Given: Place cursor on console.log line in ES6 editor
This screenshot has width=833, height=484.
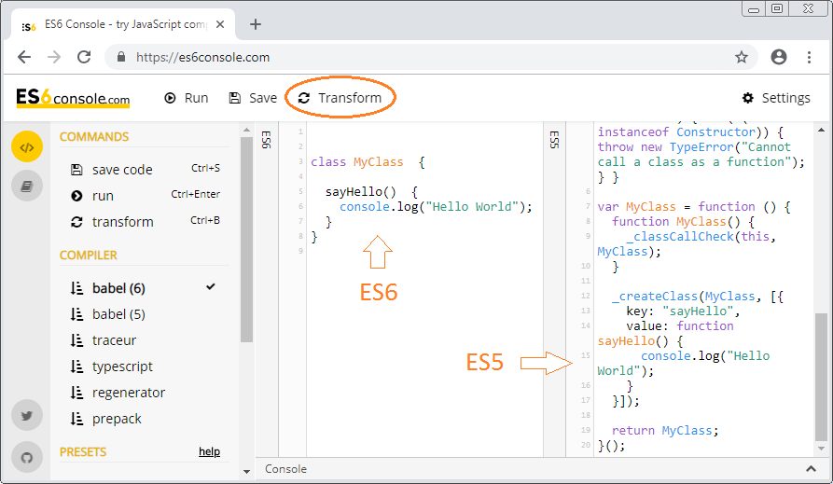Looking at the screenshot, I should pyautogui.click(x=436, y=207).
